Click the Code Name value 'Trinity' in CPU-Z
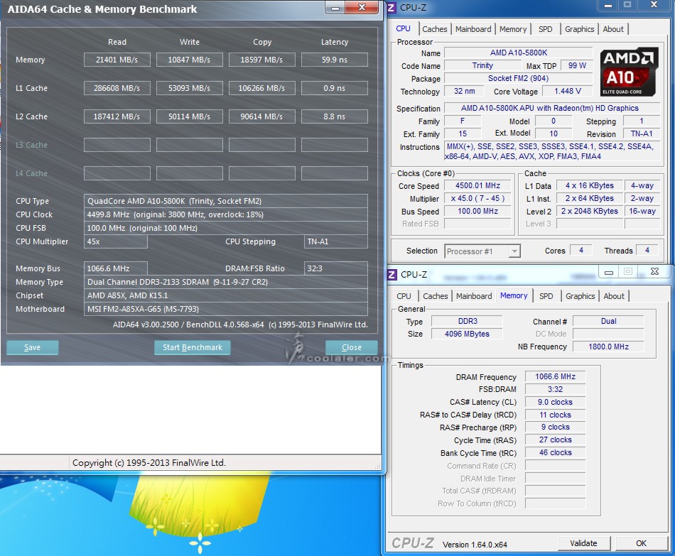This screenshot has width=675, height=556. point(482,65)
